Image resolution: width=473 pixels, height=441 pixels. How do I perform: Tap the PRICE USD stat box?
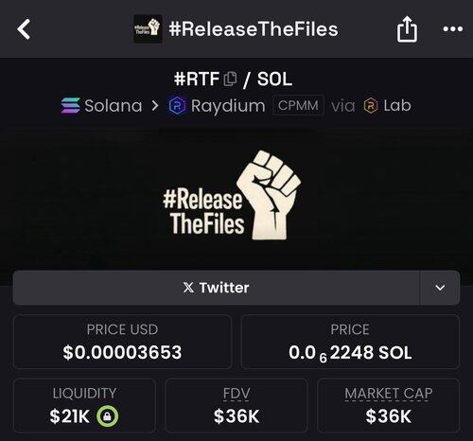click(x=122, y=342)
